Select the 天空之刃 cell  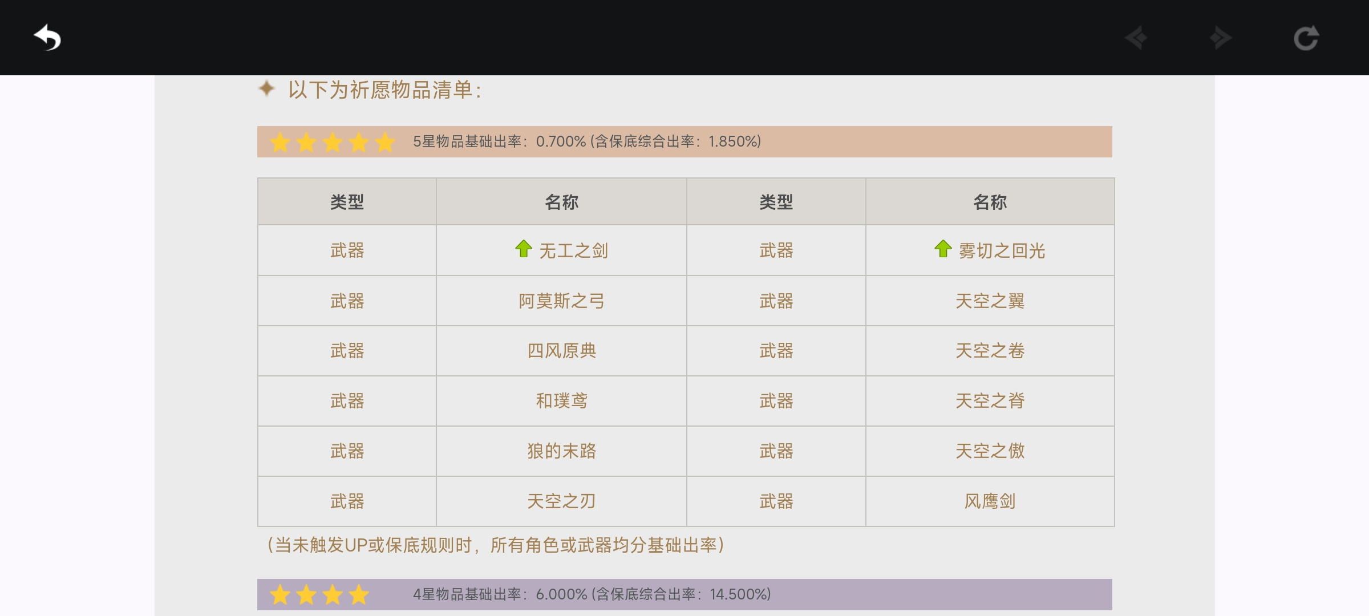561,501
